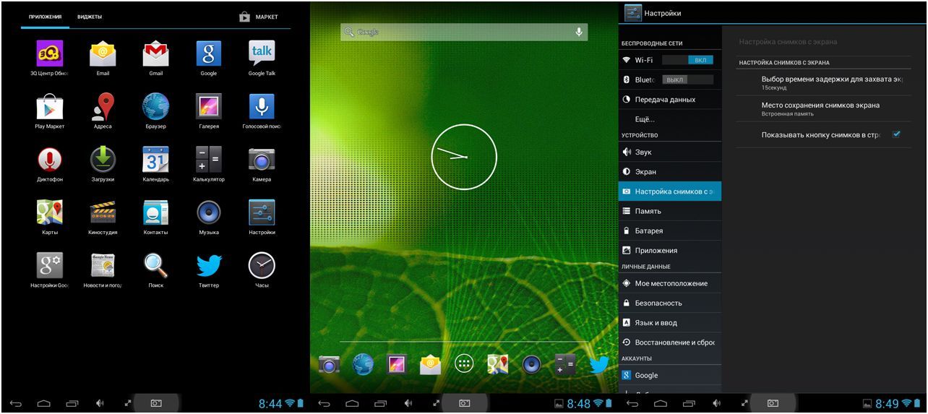
Task: Launch the Календарь calendar app
Action: click(x=155, y=161)
